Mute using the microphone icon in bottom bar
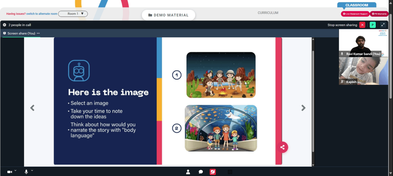Viewport: 393px width, 176px height. [26, 172]
